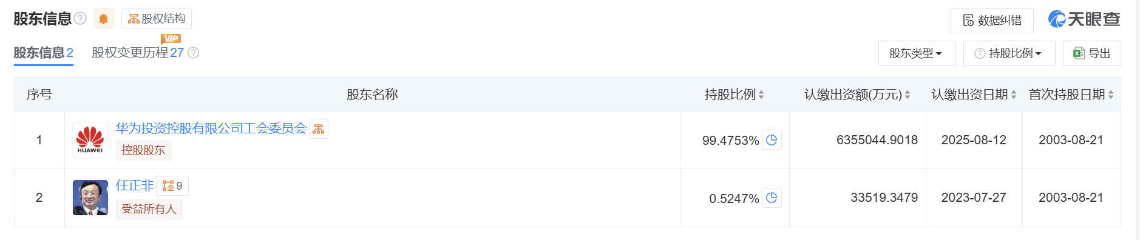Click 任正非 portrait photo
The height and width of the screenshot is (240, 1140).
[x=90, y=198]
